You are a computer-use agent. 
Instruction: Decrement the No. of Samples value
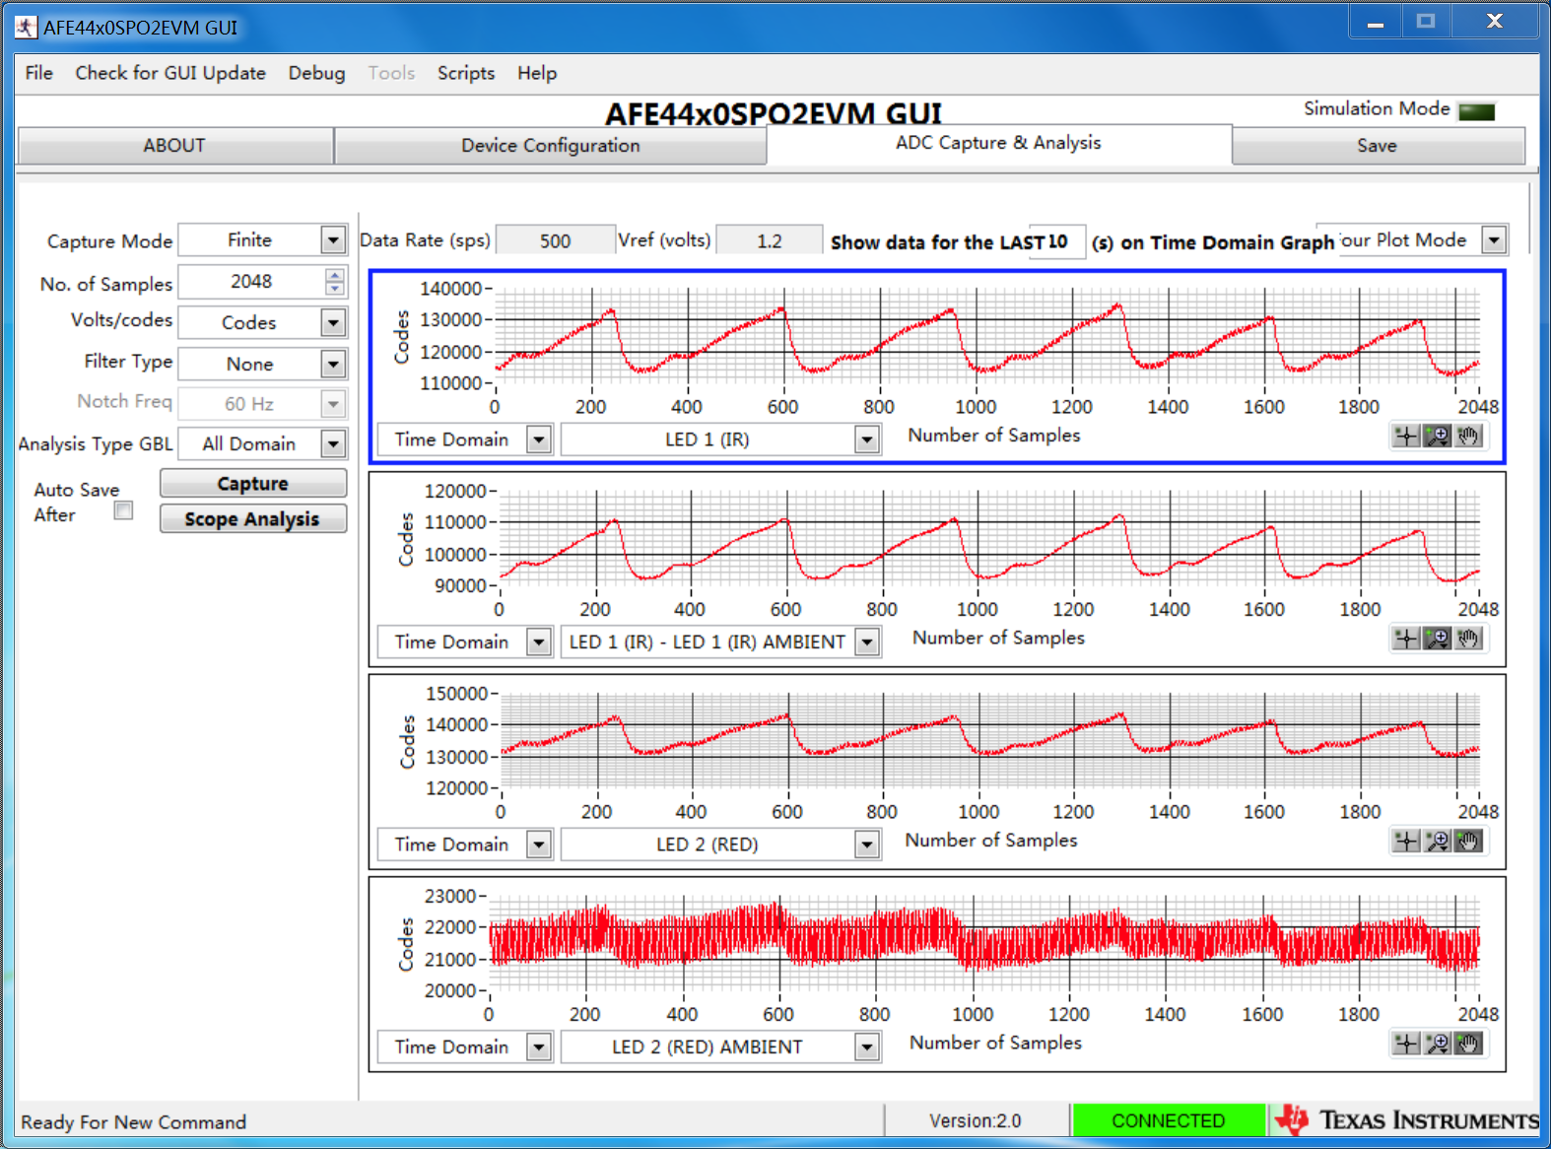click(335, 289)
